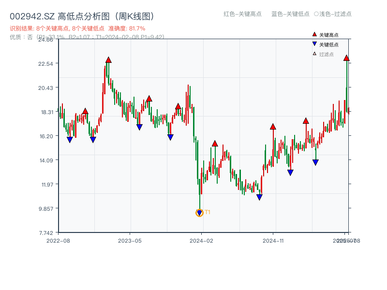The image size is (387, 290).
Task: Click the blue key-low marker just before 2024-11
Action: pyautogui.click(x=259, y=197)
